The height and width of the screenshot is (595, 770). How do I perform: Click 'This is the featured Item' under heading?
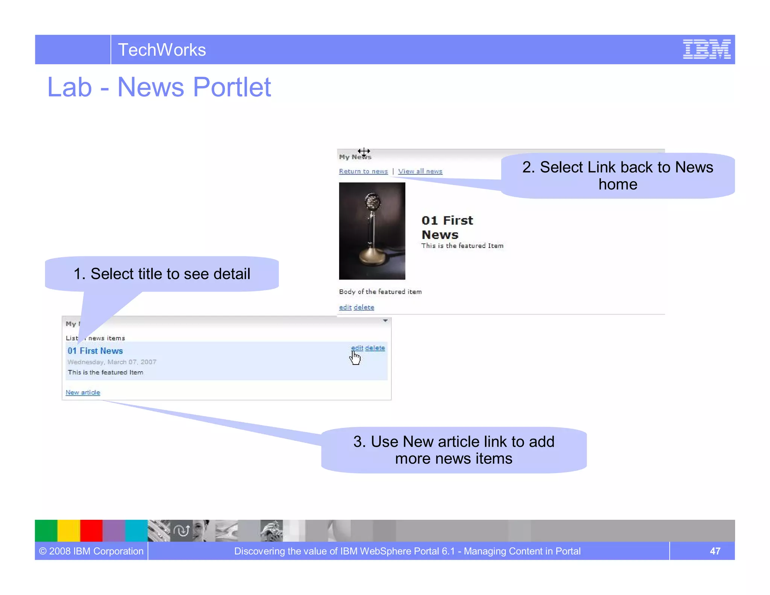click(462, 246)
